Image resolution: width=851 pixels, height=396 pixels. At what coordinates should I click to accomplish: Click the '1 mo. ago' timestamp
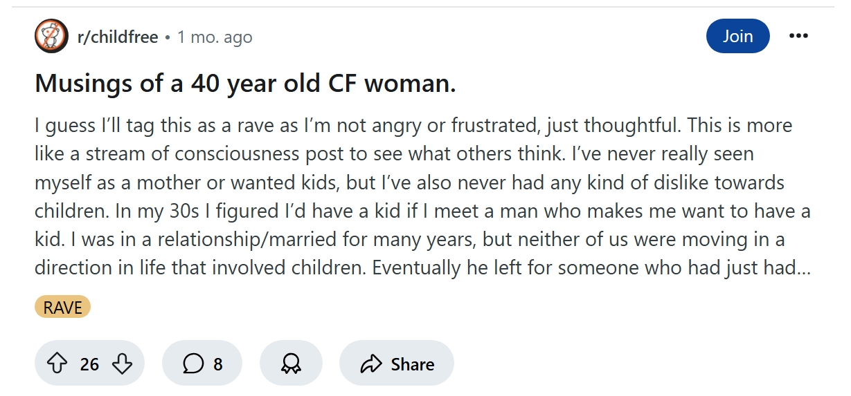click(x=215, y=37)
